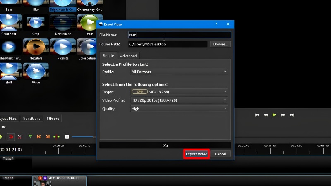Click the white timeline zoom icon
This screenshot has width=331, height=186.
coord(67,137)
